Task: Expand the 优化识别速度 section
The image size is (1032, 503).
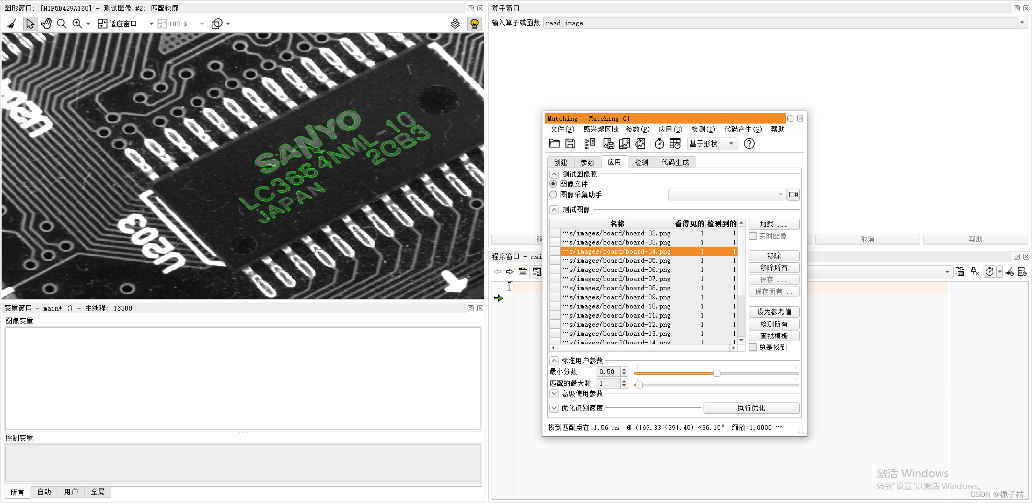Action: coord(554,408)
